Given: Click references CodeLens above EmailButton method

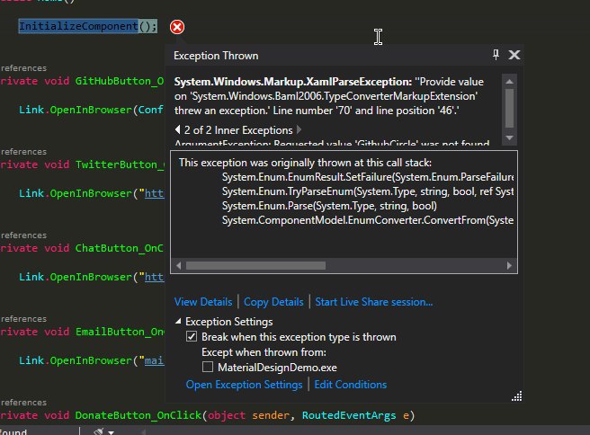Looking at the screenshot, I should (23, 319).
